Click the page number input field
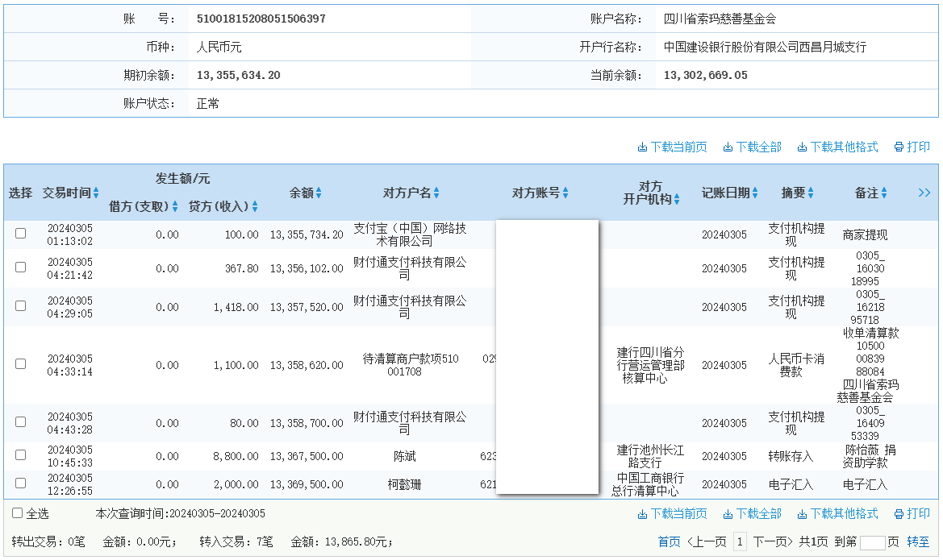Image resolution: width=943 pixels, height=560 pixels. click(x=873, y=542)
